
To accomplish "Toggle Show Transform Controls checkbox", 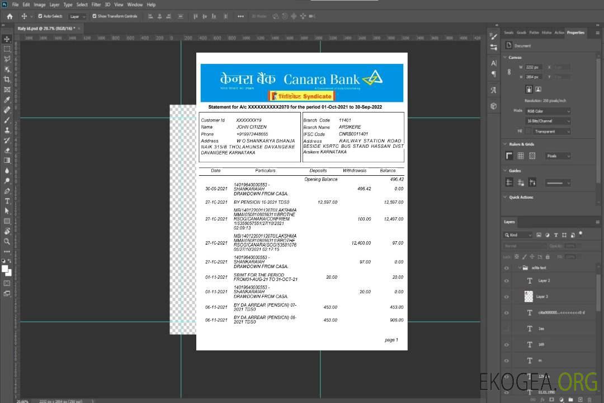I will tap(95, 16).
